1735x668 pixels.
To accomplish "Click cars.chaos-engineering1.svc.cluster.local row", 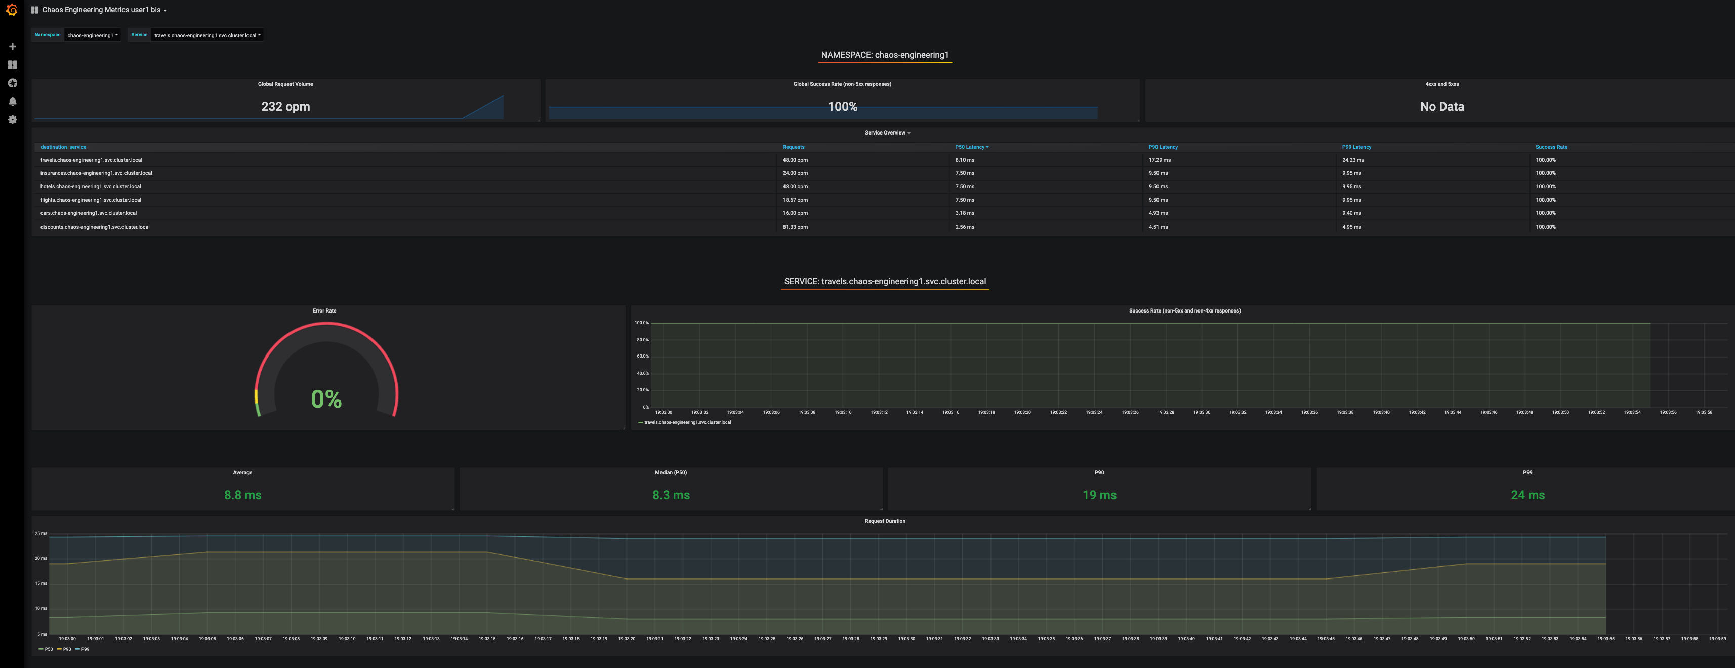I will 884,213.
